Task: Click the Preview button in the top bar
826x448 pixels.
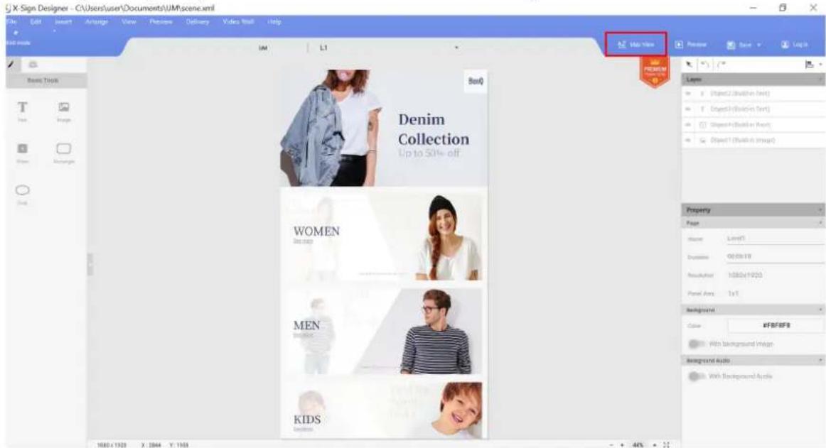Action: pyautogui.click(x=691, y=45)
